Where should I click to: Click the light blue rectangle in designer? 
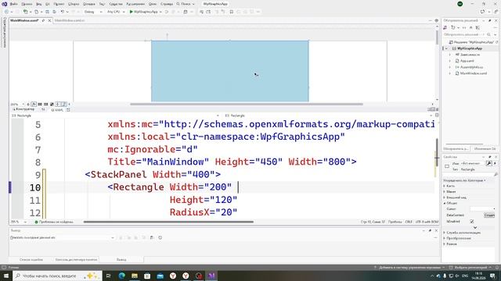(x=229, y=71)
